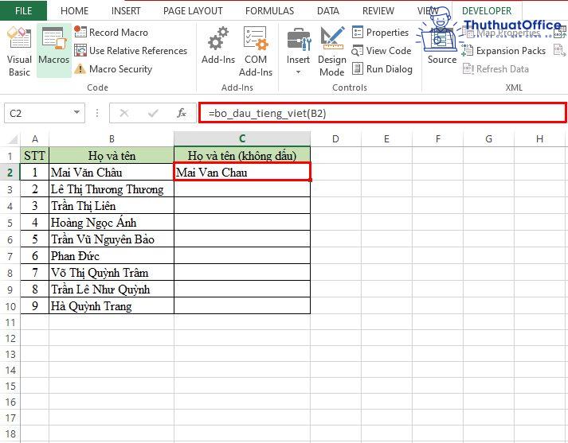Click Refresh Data
The height and width of the screenshot is (443, 568).
(x=496, y=68)
